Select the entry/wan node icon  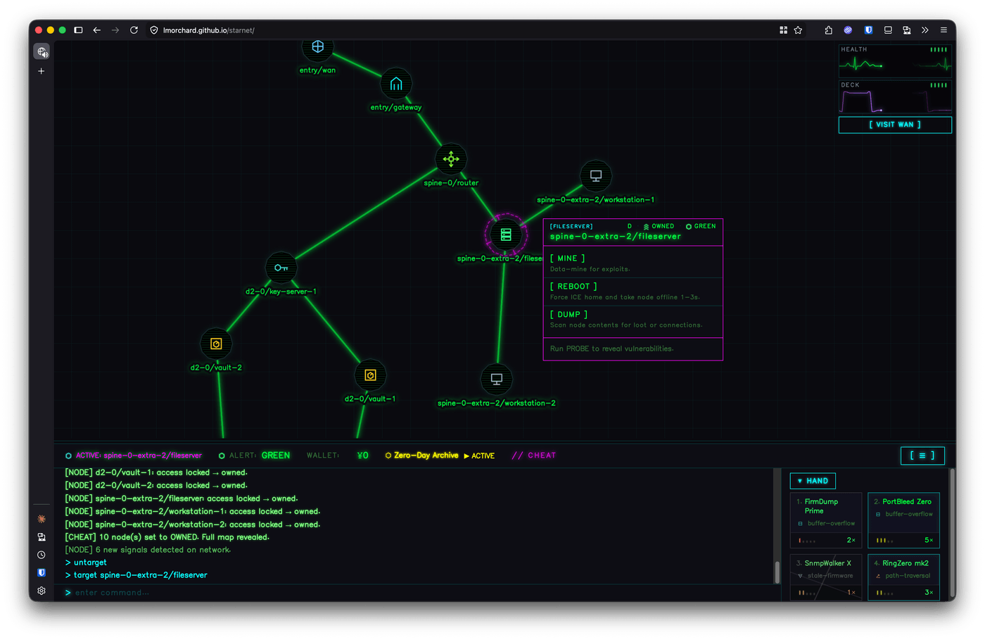tap(317, 46)
